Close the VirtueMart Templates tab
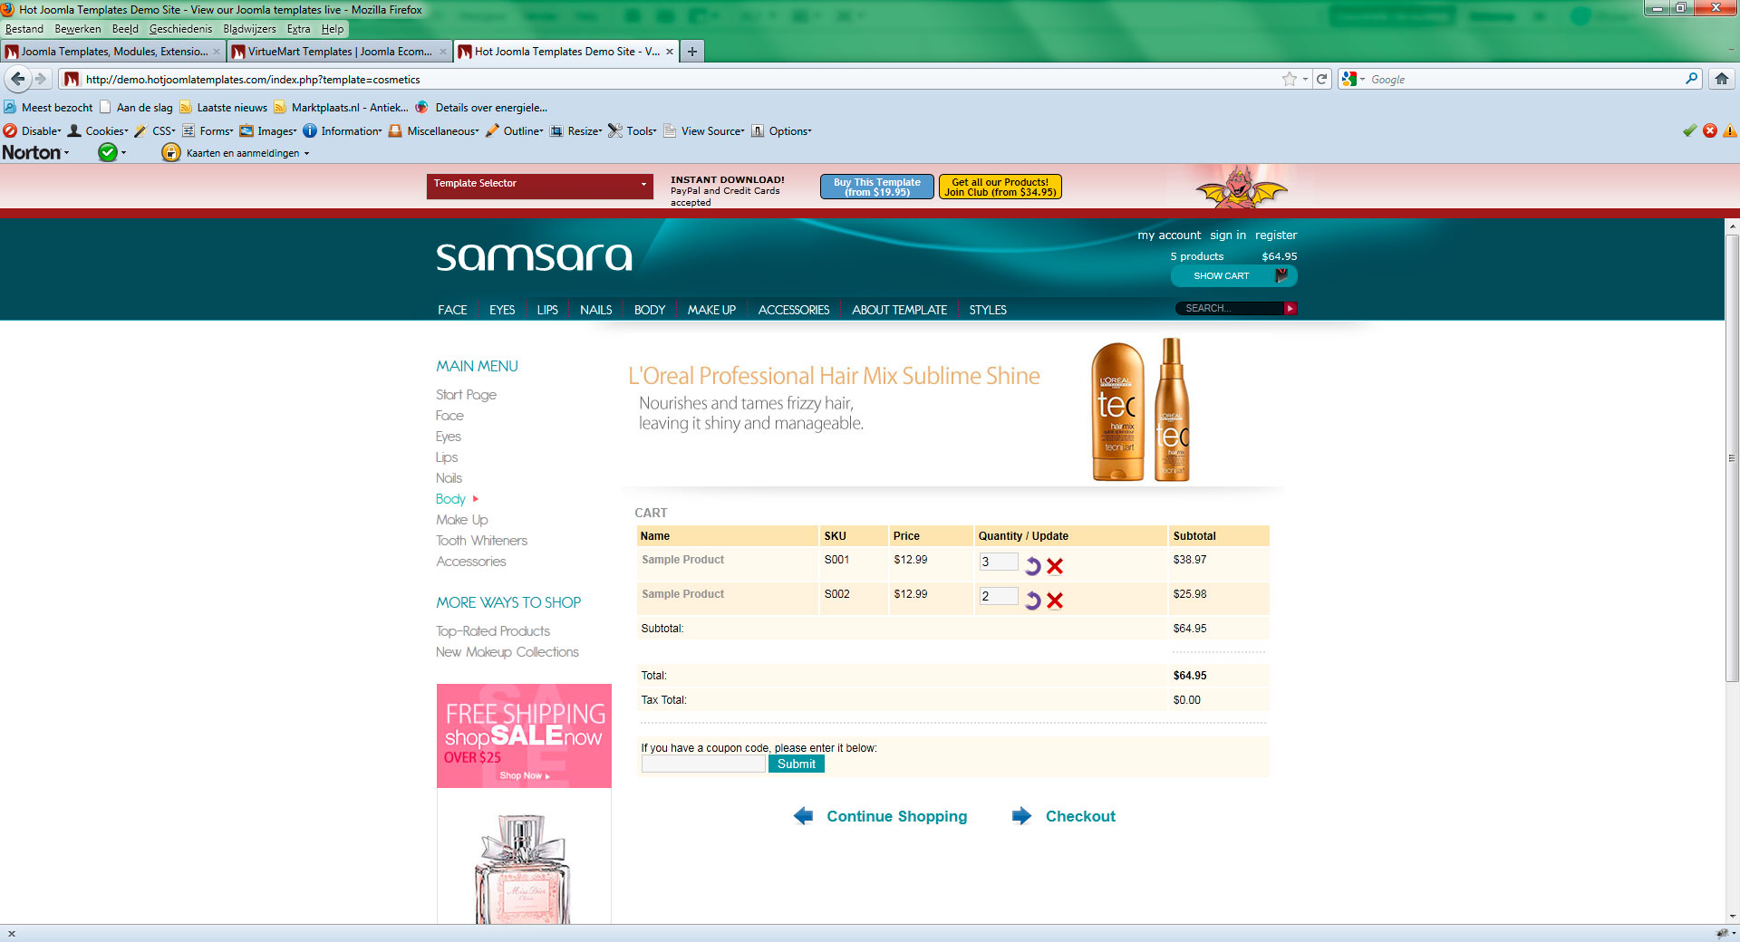Image resolution: width=1740 pixels, height=942 pixels. (443, 52)
